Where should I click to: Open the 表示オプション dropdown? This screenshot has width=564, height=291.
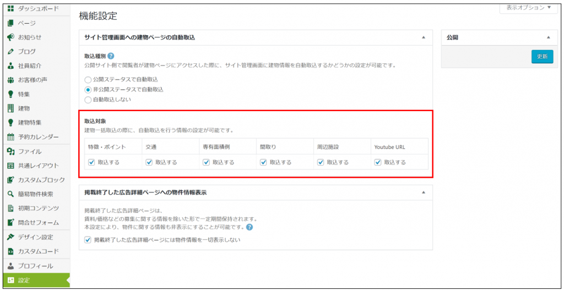click(x=529, y=8)
